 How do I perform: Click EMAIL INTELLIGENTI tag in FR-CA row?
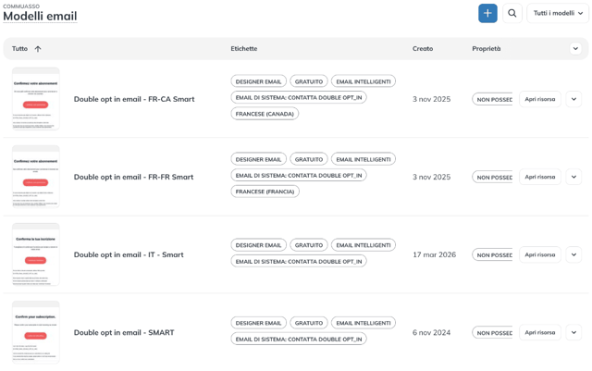(x=364, y=81)
